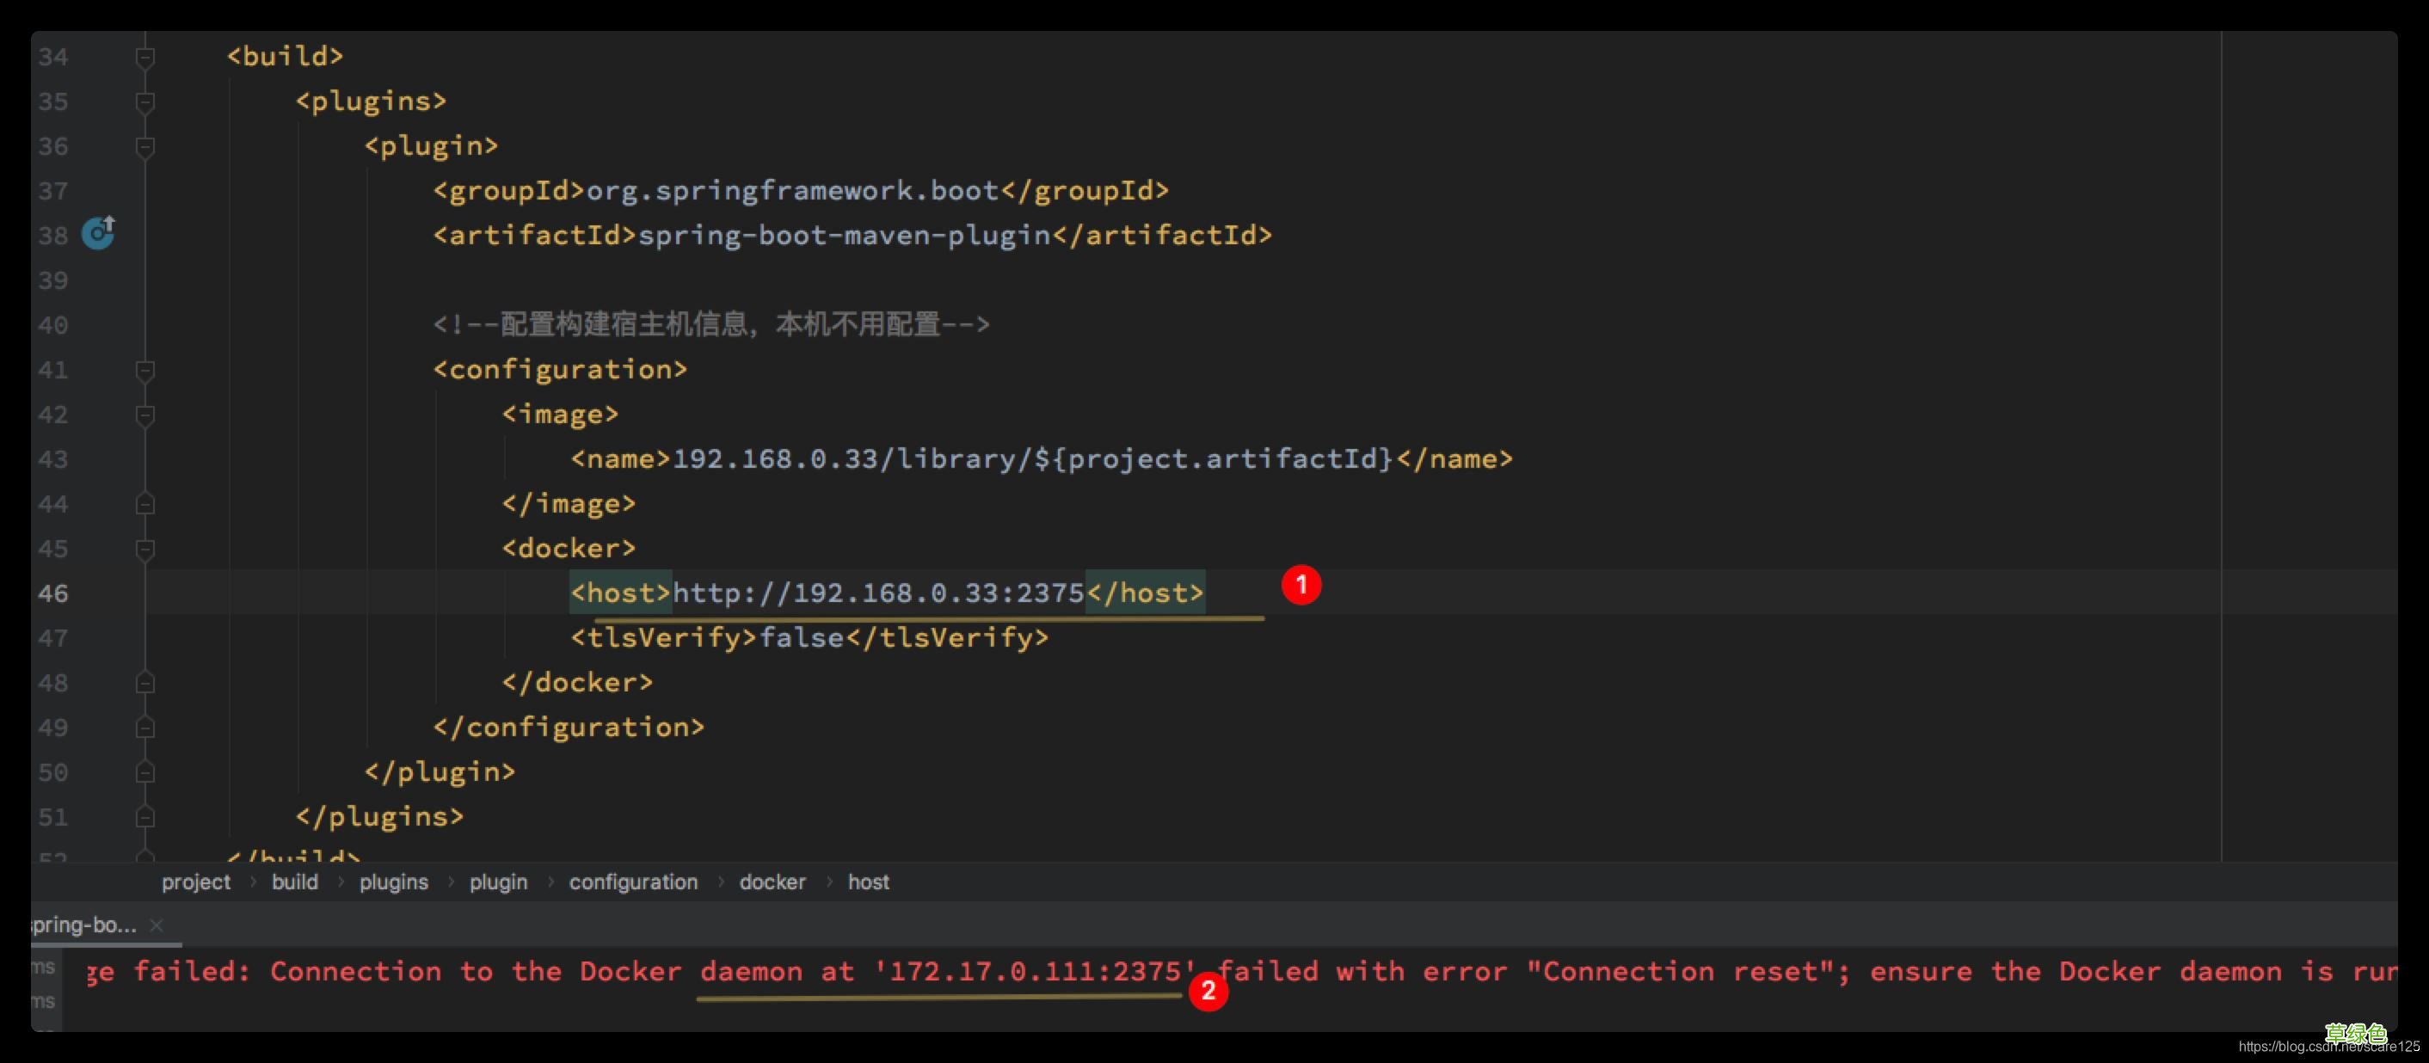Click the Maven reload gutter icon on line 38
The height and width of the screenshot is (1063, 2429).
tap(98, 232)
